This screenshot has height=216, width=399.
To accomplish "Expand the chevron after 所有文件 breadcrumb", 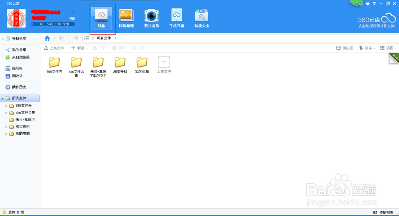I will 116,38.
